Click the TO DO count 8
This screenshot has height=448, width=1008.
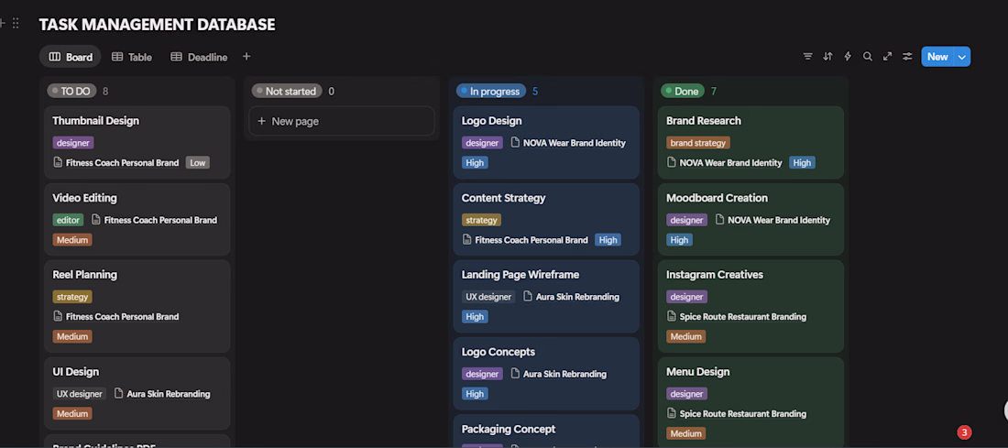(x=105, y=92)
